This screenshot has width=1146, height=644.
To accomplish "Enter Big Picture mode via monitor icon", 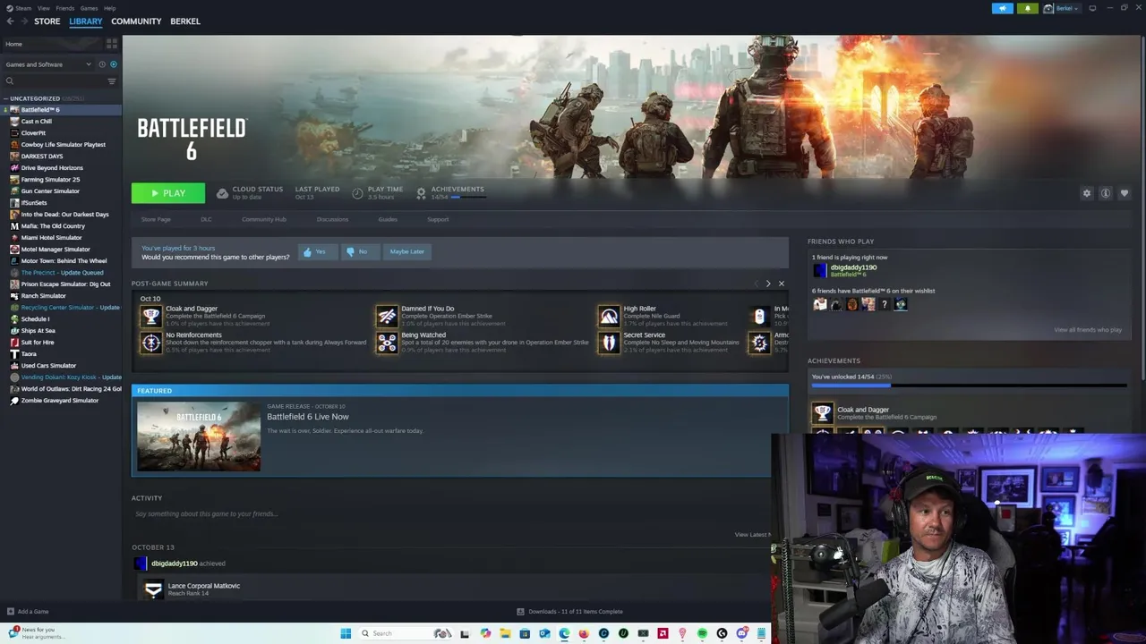I will click(x=1092, y=8).
